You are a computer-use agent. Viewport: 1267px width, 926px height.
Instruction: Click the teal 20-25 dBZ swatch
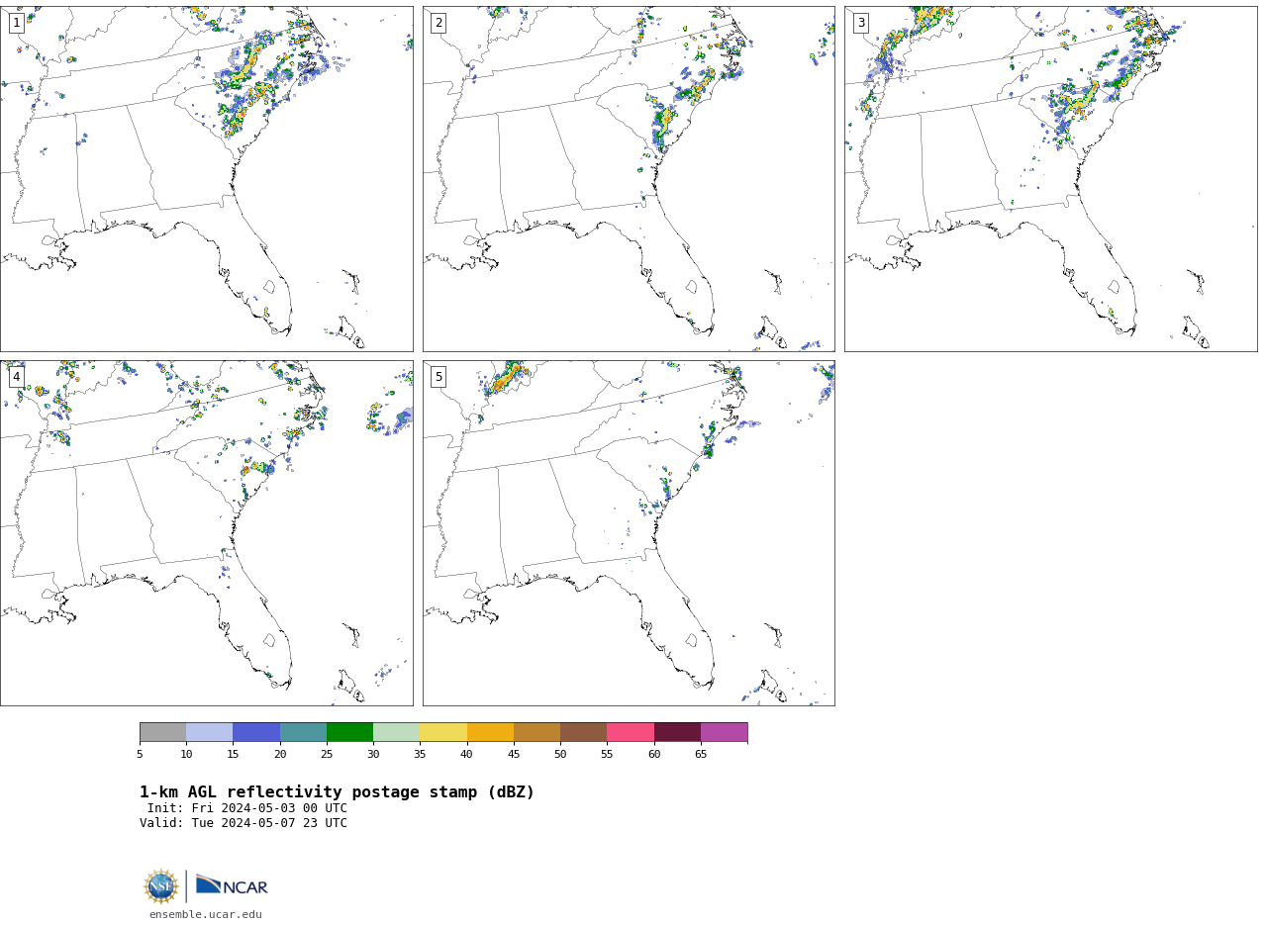303,732
